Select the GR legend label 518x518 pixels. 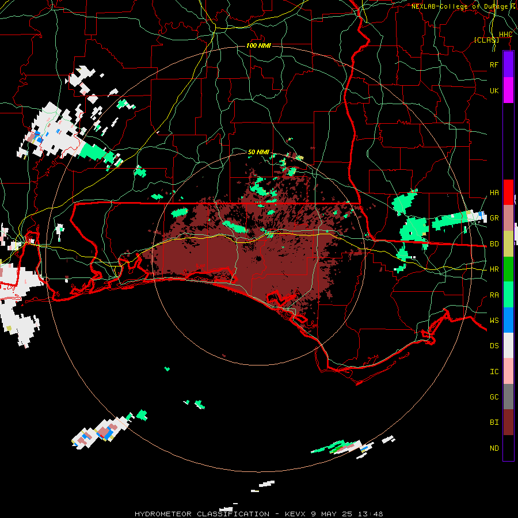click(494, 218)
